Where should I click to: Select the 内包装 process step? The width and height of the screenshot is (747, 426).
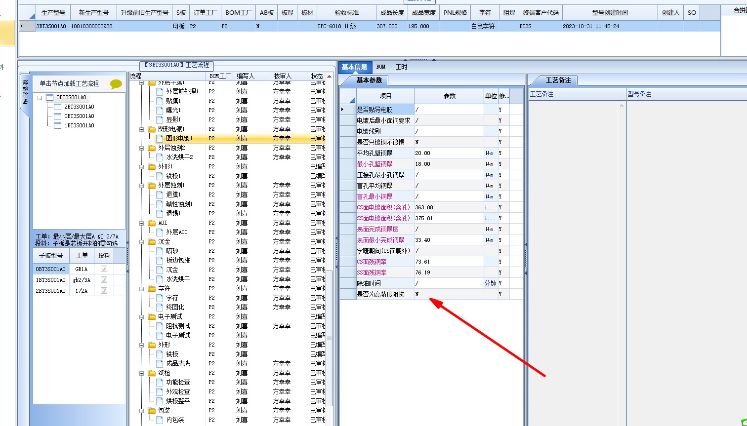tap(175, 420)
